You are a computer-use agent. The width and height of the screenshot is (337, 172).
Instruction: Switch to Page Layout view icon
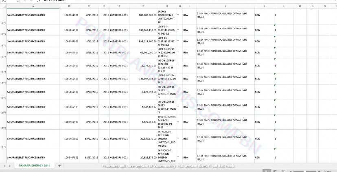275,171
